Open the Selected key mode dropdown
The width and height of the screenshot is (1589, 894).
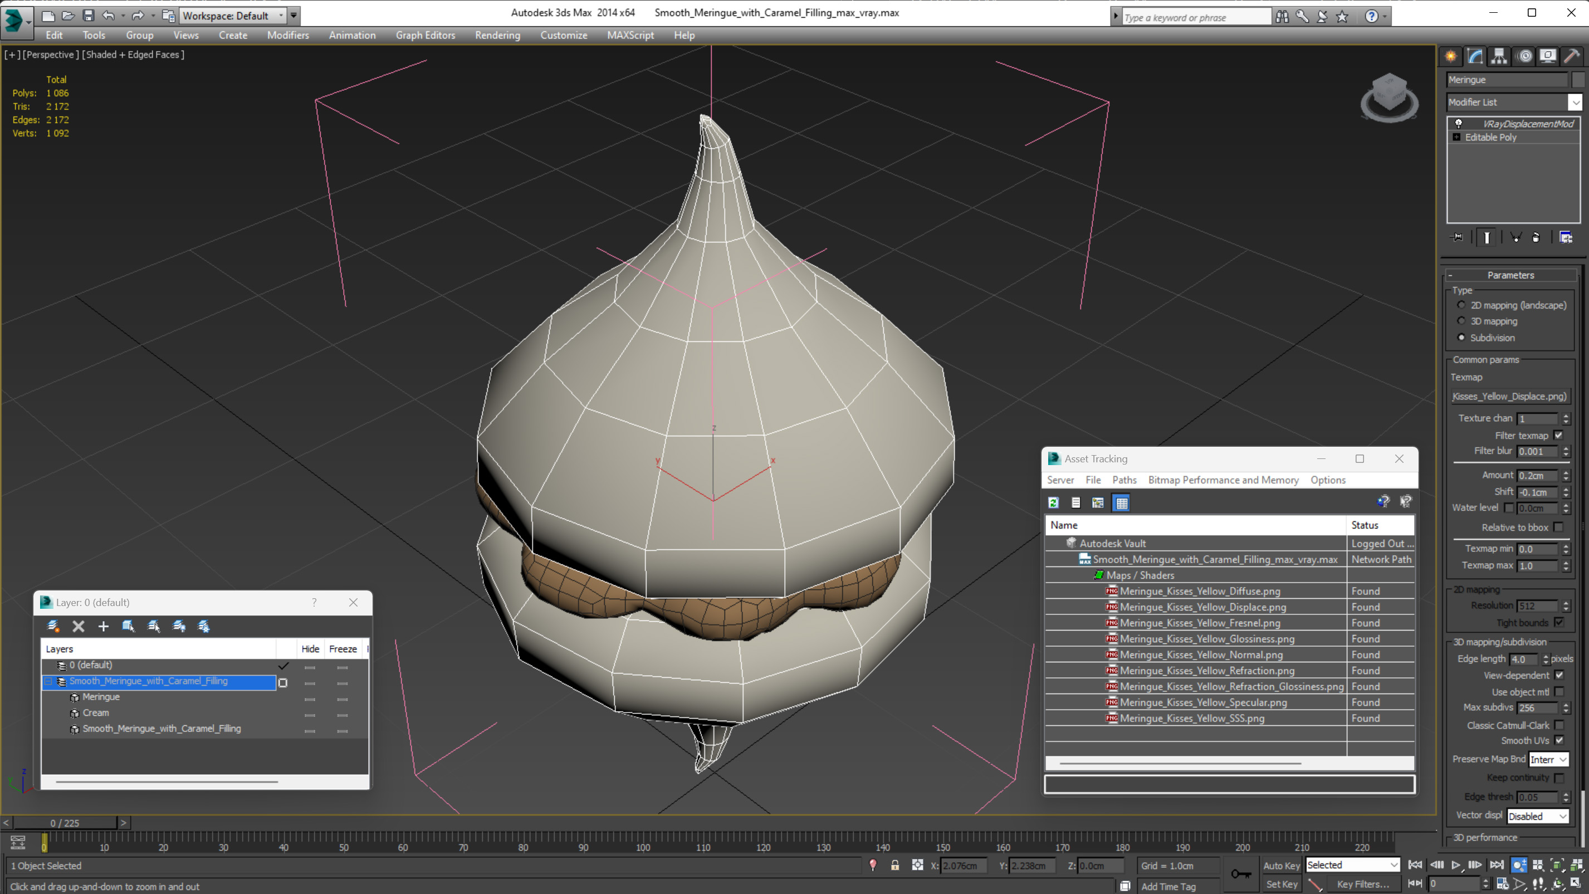[1352, 865]
